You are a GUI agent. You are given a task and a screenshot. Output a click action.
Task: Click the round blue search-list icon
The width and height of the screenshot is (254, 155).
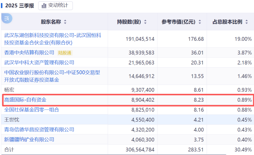pos(7,18)
